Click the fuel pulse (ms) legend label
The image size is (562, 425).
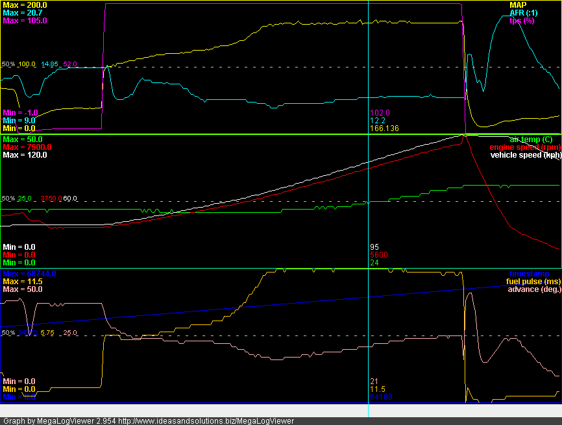pos(533,282)
